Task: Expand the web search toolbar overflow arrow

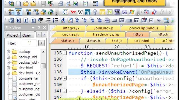Action: 138,14
